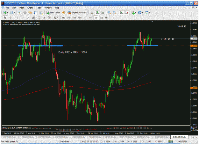
Task: Toggle the Terminal panel icon
Action: [36, 12]
